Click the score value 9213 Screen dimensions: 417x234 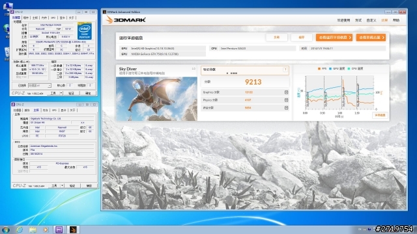coord(253,82)
